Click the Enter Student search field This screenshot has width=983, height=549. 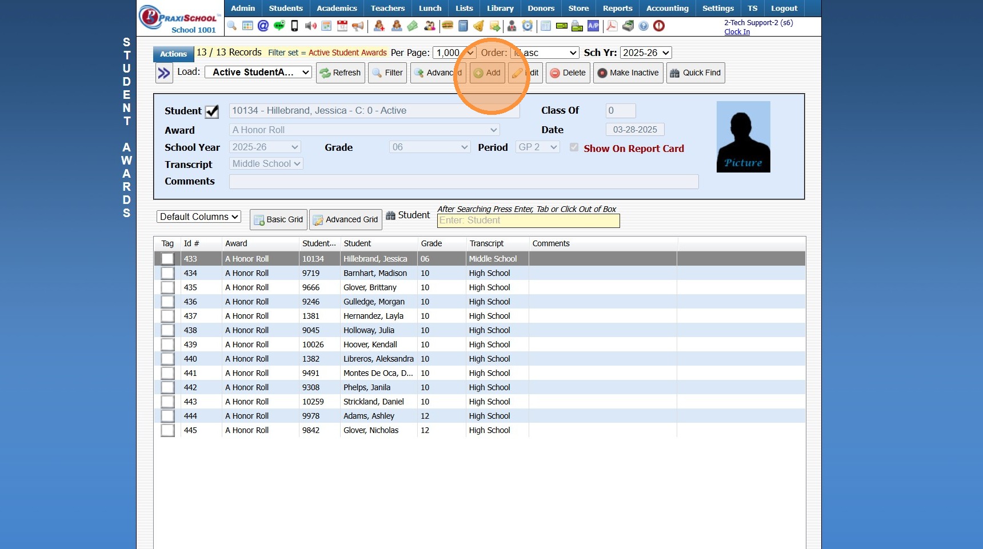[528, 221]
